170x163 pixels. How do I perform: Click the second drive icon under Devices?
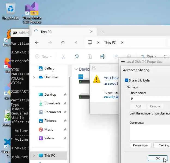click(x=84, y=96)
